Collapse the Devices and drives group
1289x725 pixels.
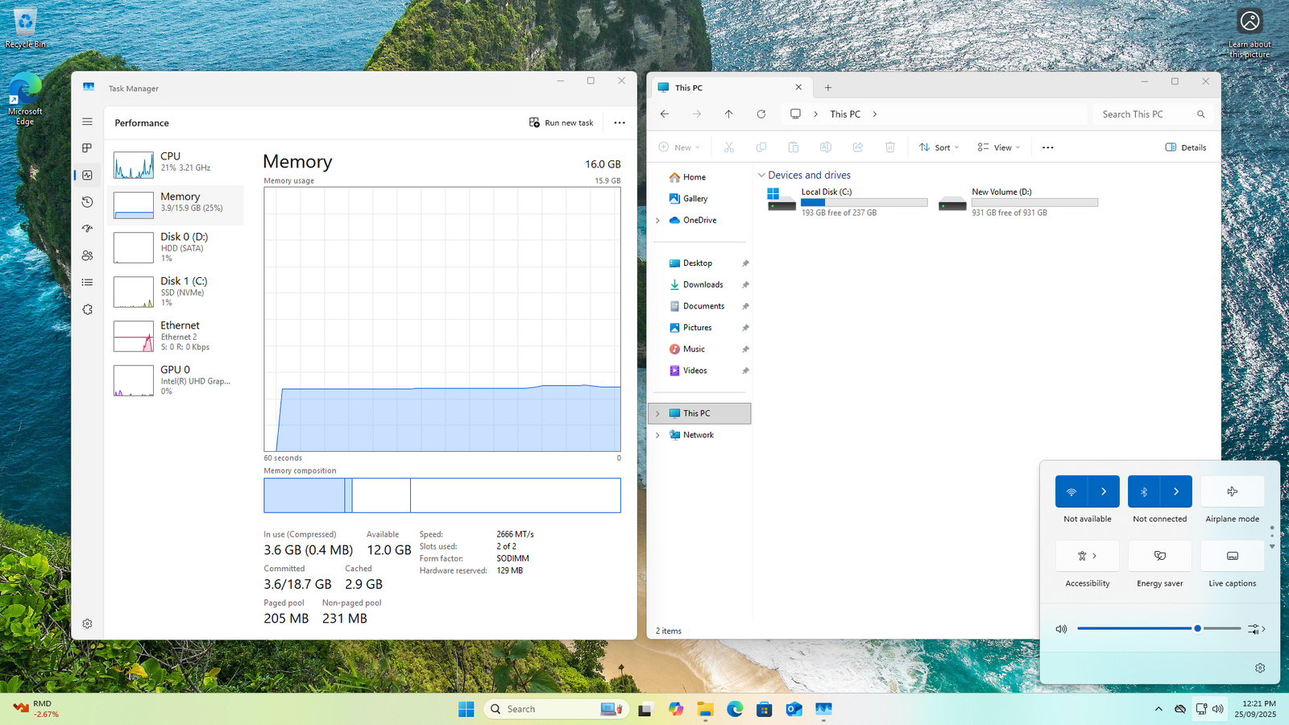point(761,175)
